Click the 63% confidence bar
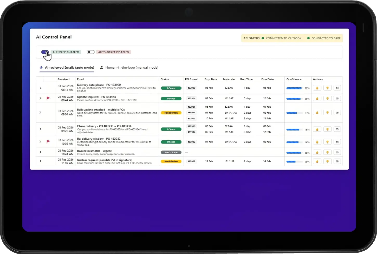 pos(294,113)
